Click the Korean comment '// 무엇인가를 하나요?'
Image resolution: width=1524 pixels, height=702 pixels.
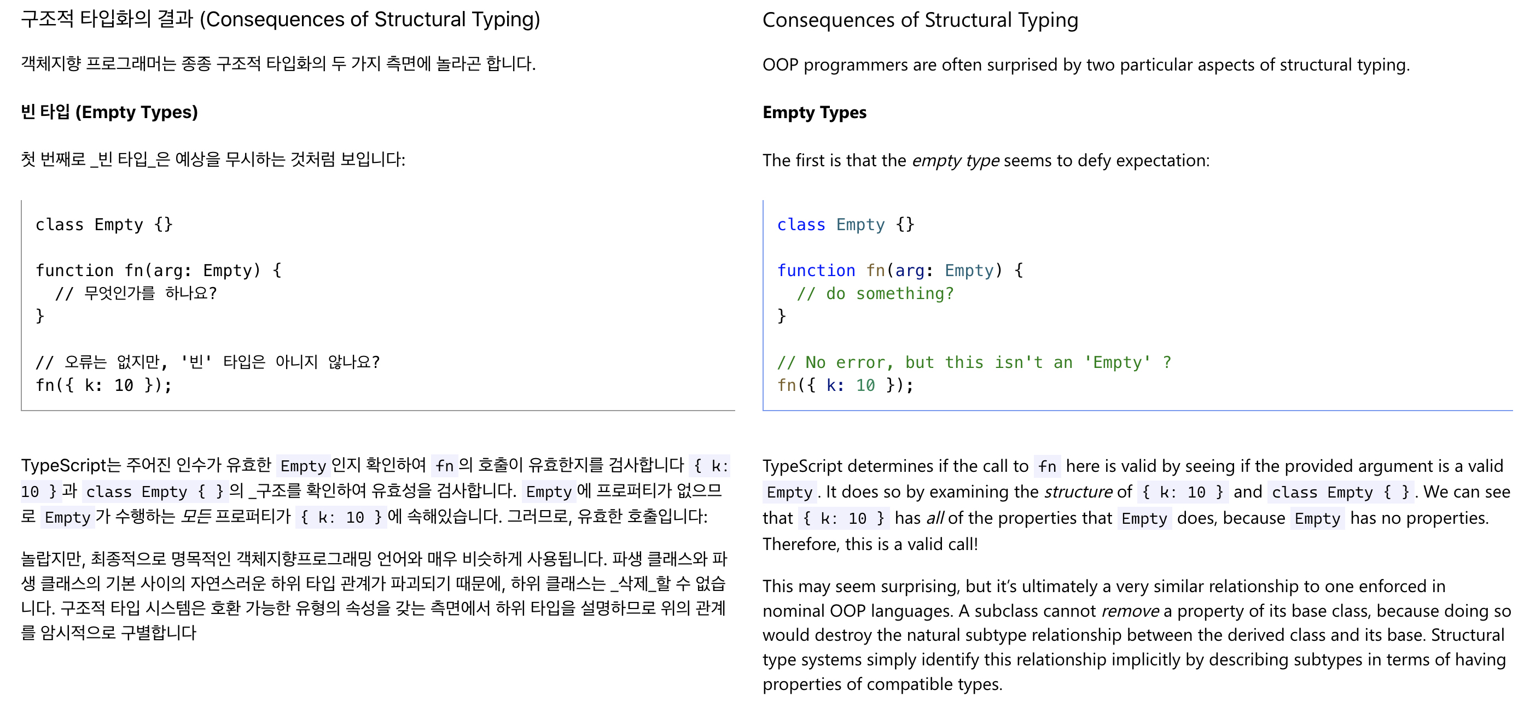[x=136, y=294]
